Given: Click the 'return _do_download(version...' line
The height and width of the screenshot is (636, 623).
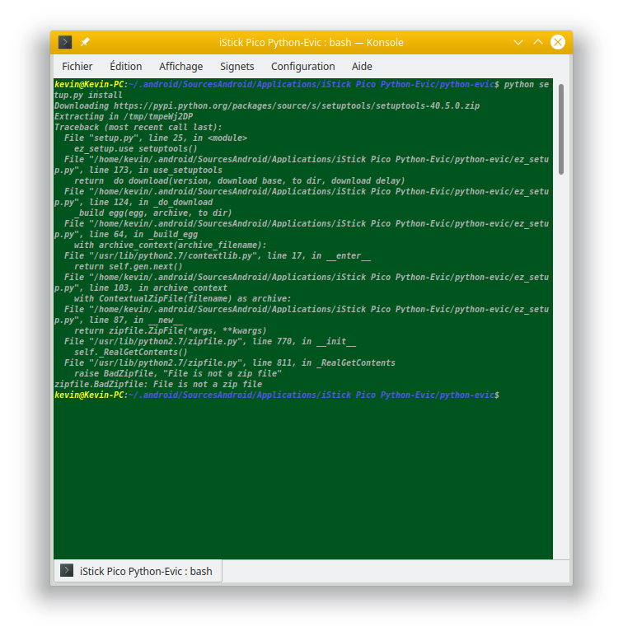Looking at the screenshot, I should (x=239, y=181).
